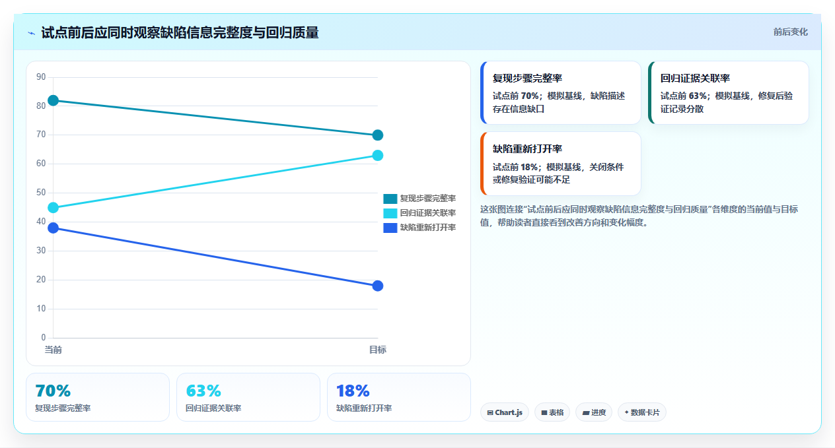Click the 当前 x-axis label
This screenshot has width=835, height=448.
tap(54, 350)
